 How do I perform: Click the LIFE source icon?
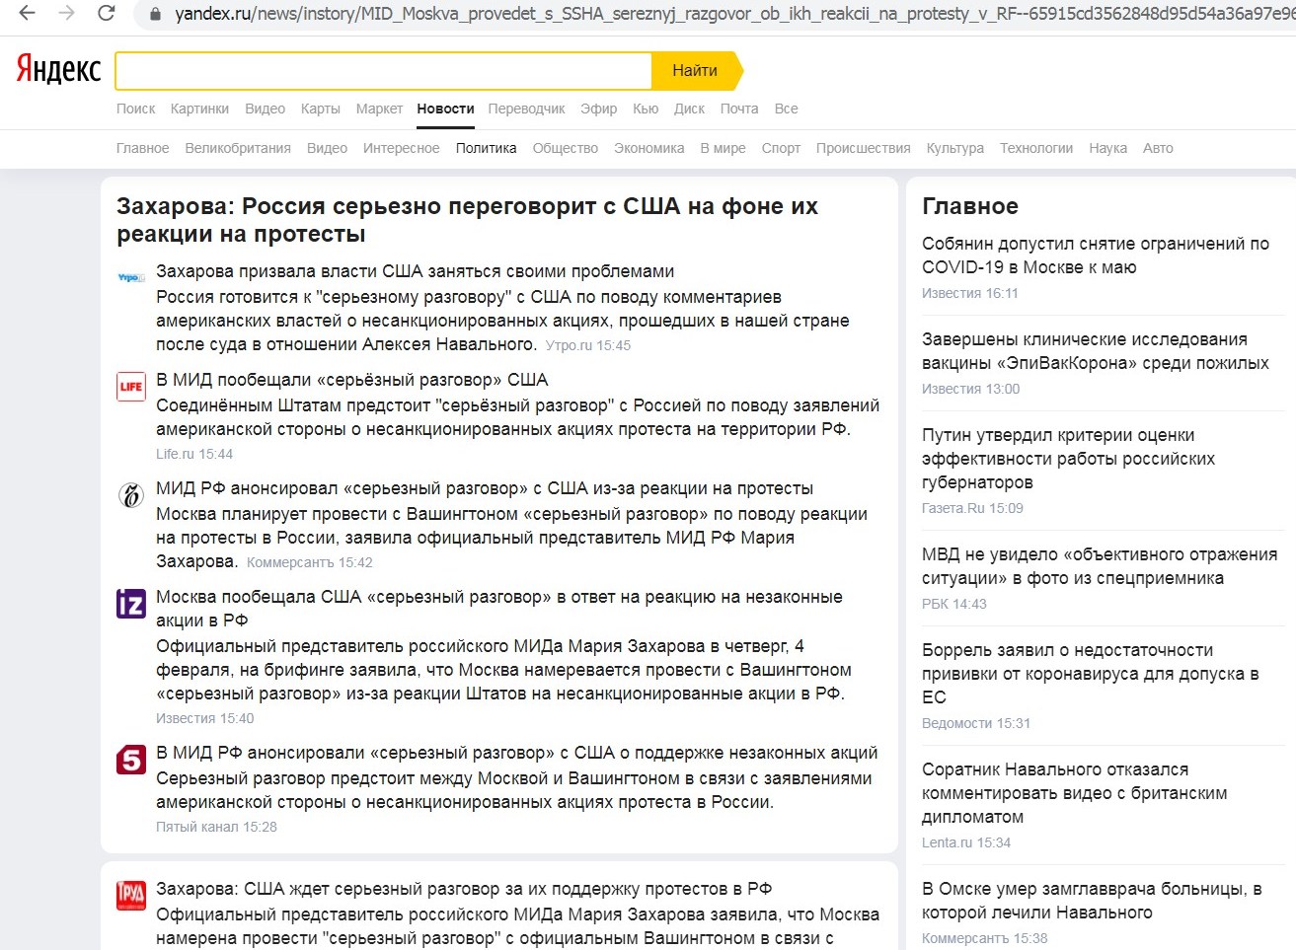[x=131, y=386]
